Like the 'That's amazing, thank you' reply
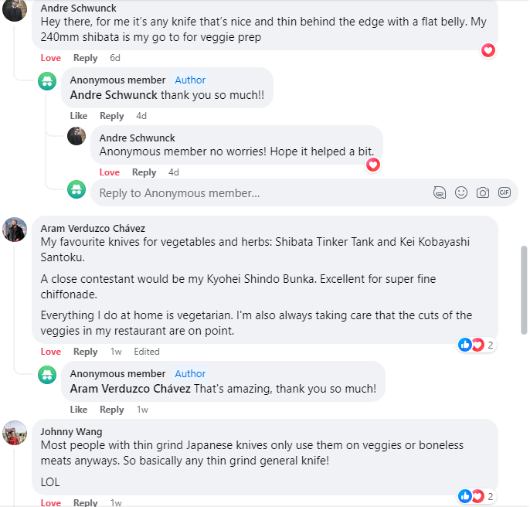The width and height of the screenshot is (530, 507). [79, 410]
